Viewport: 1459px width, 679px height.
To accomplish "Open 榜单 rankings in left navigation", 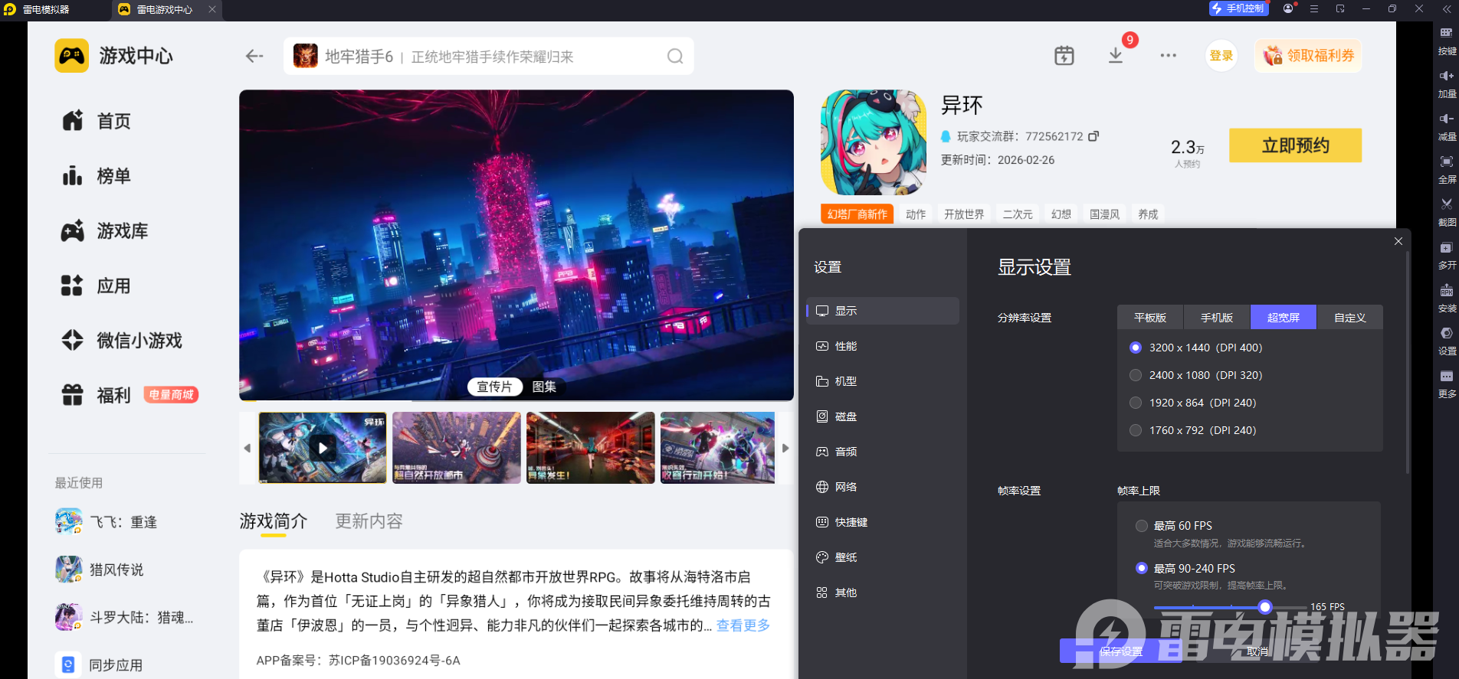I will tap(97, 176).
